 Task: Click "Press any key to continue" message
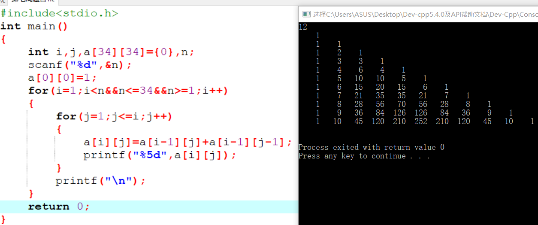point(364,156)
